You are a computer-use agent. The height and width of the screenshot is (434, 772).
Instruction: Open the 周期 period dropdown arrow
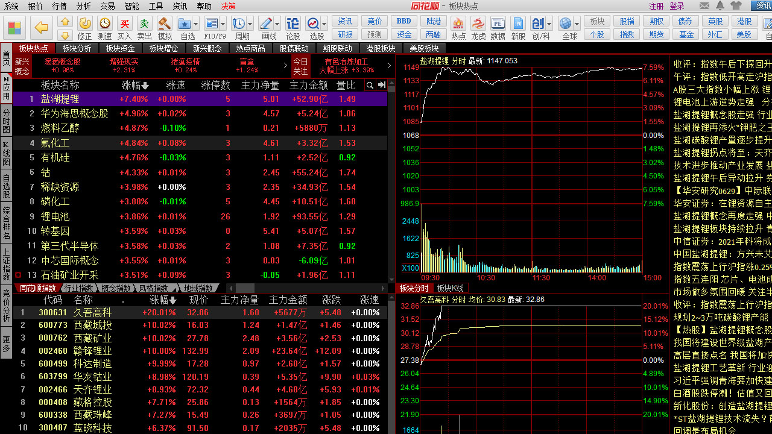tap(251, 24)
